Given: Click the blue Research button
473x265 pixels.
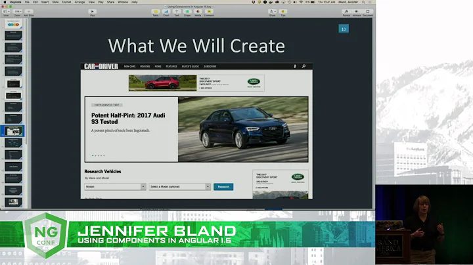Looking at the screenshot, I should (223, 187).
